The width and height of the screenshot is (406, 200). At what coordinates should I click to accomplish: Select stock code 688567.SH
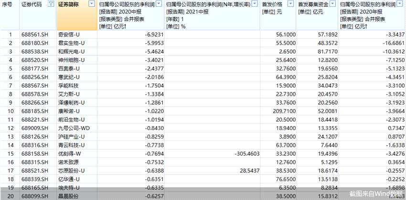(x=35, y=86)
